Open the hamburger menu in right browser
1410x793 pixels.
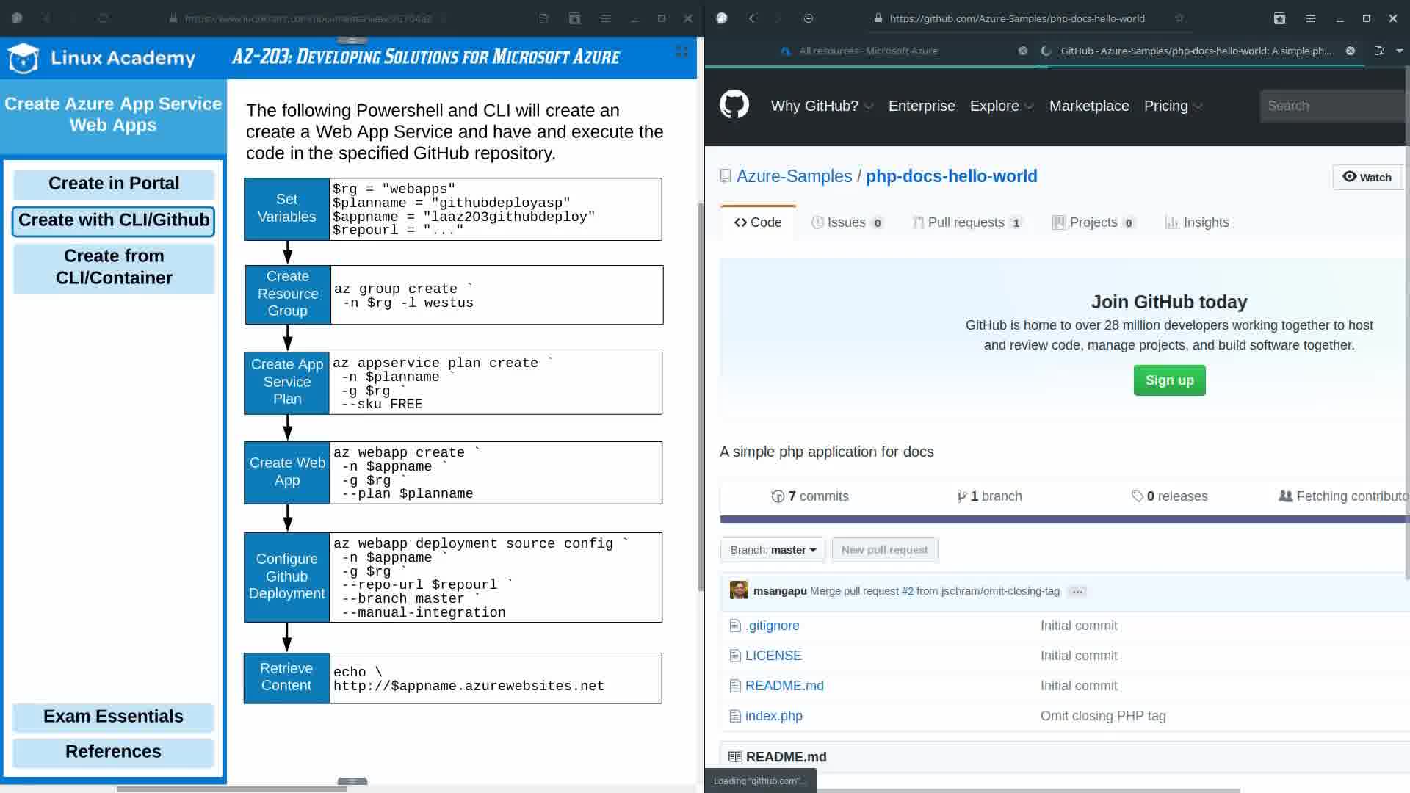(1310, 18)
